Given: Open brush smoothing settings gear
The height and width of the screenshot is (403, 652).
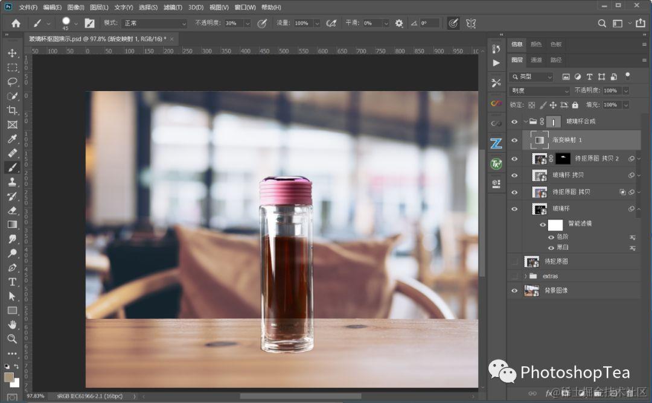Looking at the screenshot, I should pos(399,24).
